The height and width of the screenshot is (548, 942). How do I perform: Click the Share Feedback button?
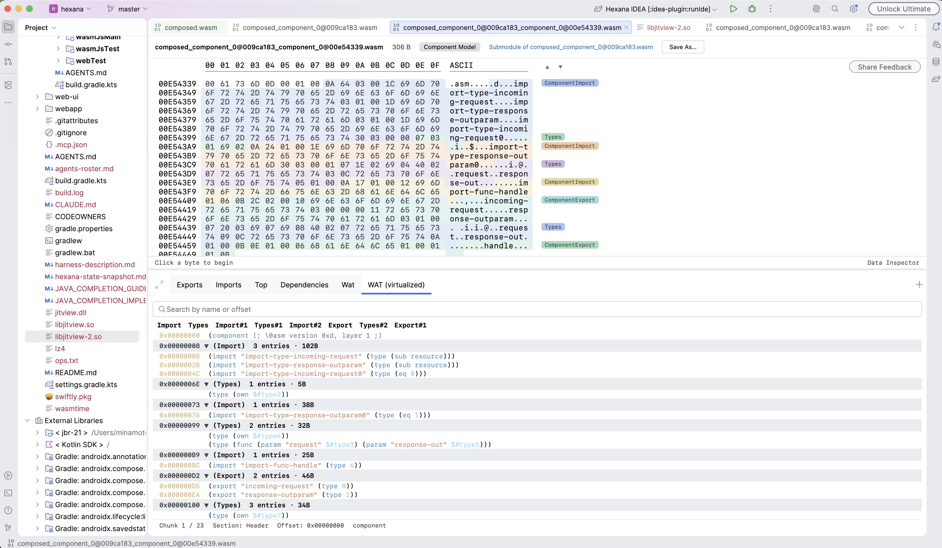(x=884, y=67)
